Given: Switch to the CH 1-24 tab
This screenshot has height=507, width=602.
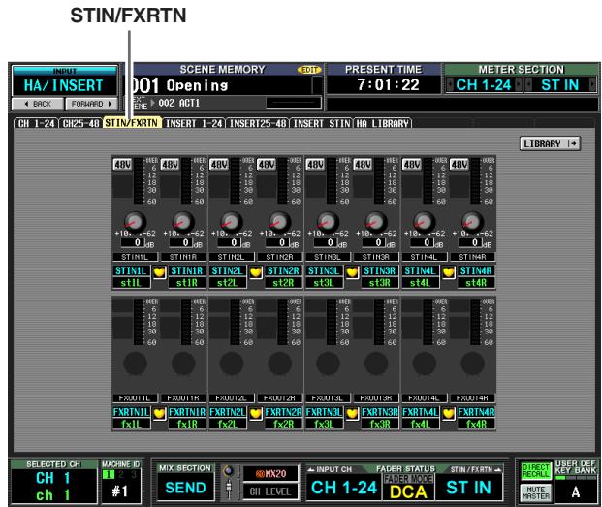Looking at the screenshot, I should tap(37, 123).
